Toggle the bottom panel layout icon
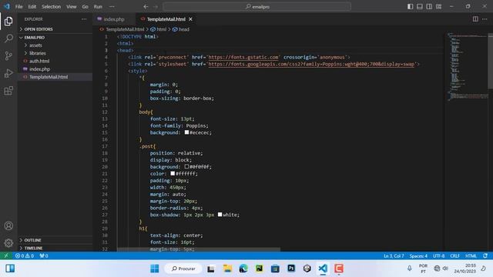Image resolution: width=493 pixels, height=277 pixels. coord(420,7)
